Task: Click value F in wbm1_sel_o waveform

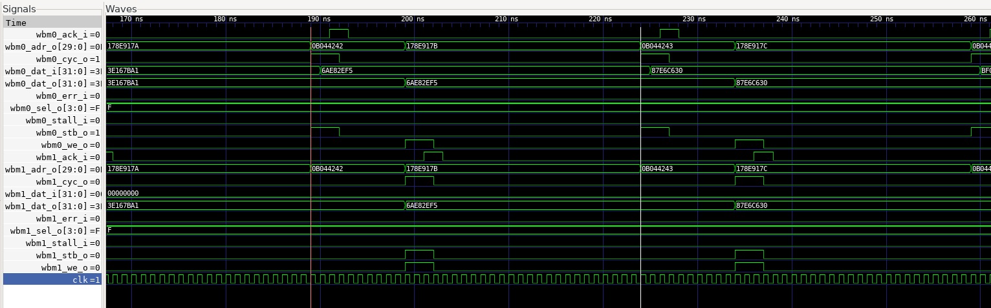Action: 109,230
